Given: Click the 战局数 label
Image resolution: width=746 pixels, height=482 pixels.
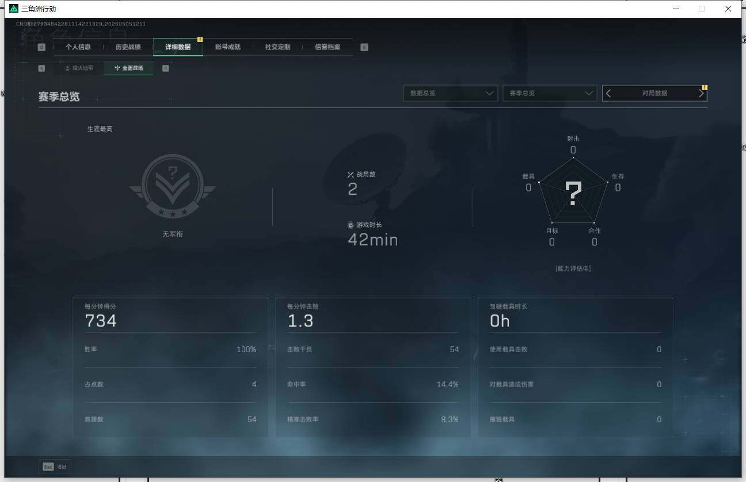Looking at the screenshot, I should tap(366, 175).
